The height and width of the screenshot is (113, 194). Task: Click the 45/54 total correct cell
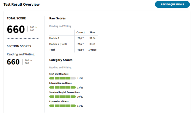point(81,50)
